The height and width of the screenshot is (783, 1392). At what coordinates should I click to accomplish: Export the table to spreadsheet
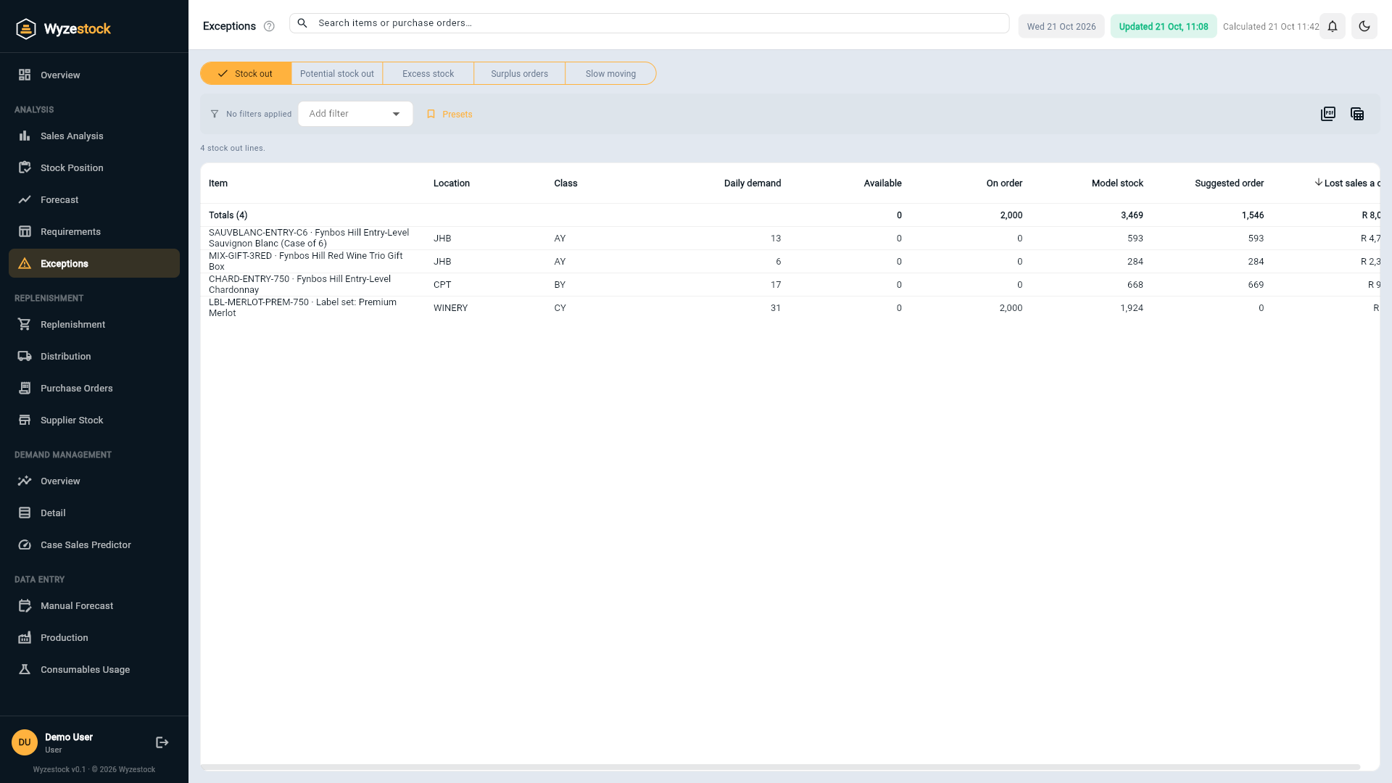pyautogui.click(x=1357, y=114)
